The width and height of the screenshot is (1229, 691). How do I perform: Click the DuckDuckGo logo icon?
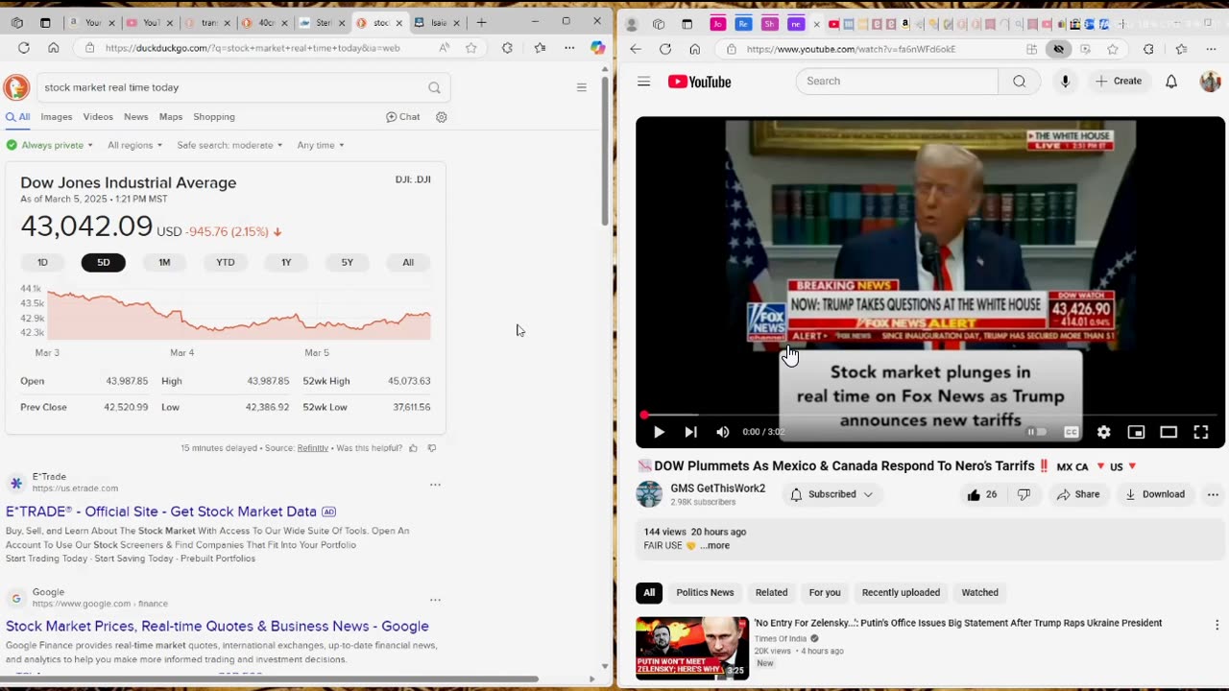pos(16,87)
